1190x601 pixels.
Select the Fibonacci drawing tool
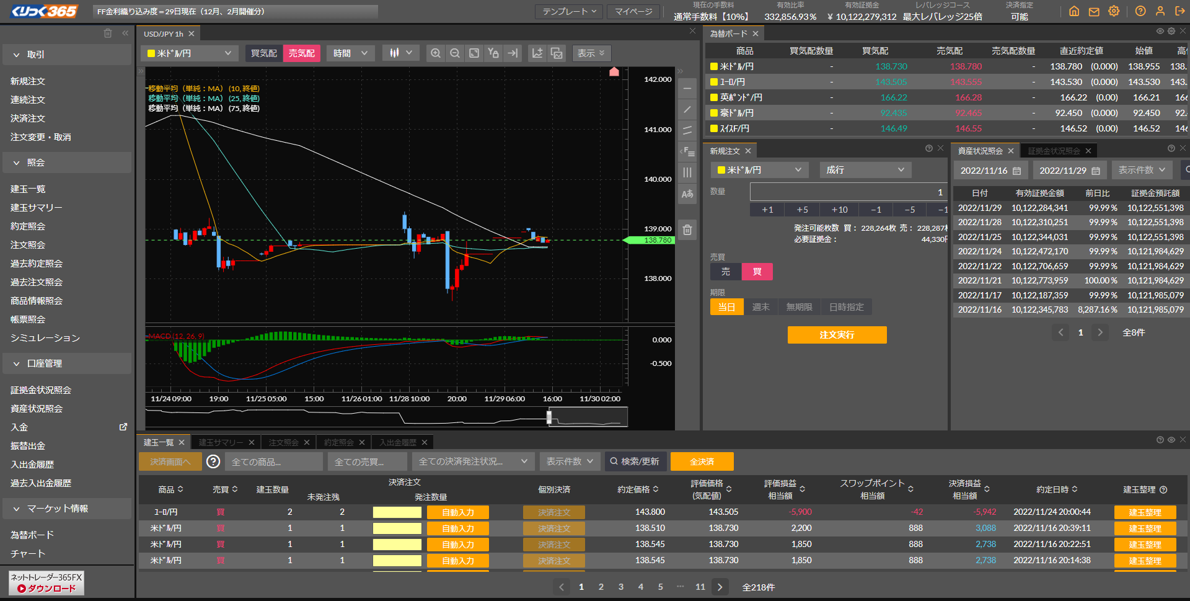point(687,151)
